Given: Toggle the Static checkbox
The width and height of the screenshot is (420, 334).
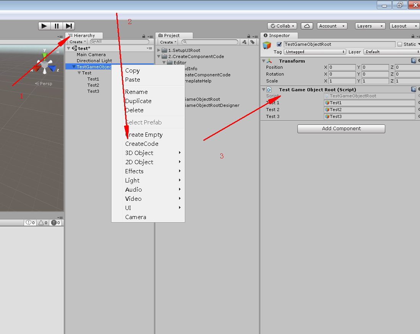Looking at the screenshot, I should point(400,44).
